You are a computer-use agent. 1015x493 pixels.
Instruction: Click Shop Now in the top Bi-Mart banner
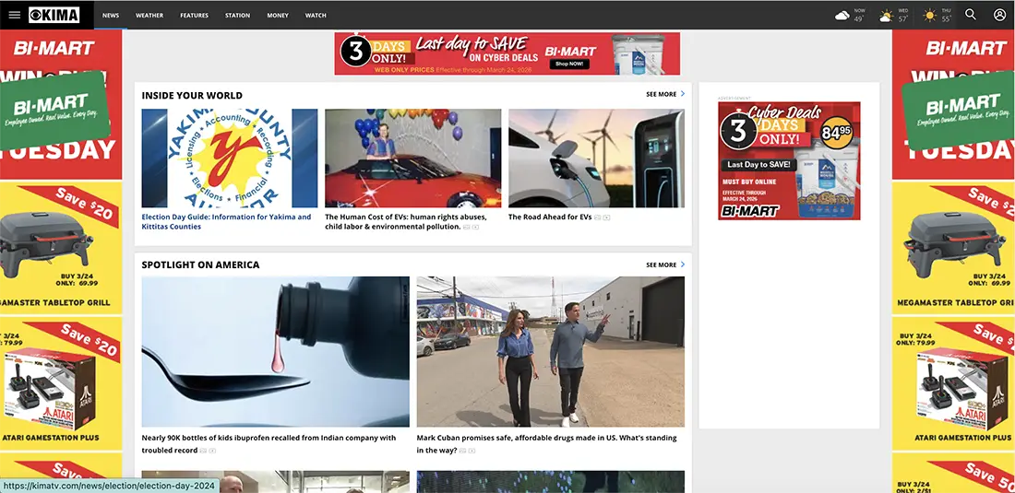click(x=569, y=64)
